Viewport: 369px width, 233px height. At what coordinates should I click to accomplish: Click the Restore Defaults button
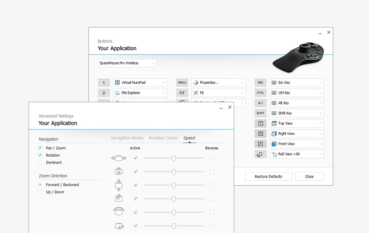click(x=268, y=177)
